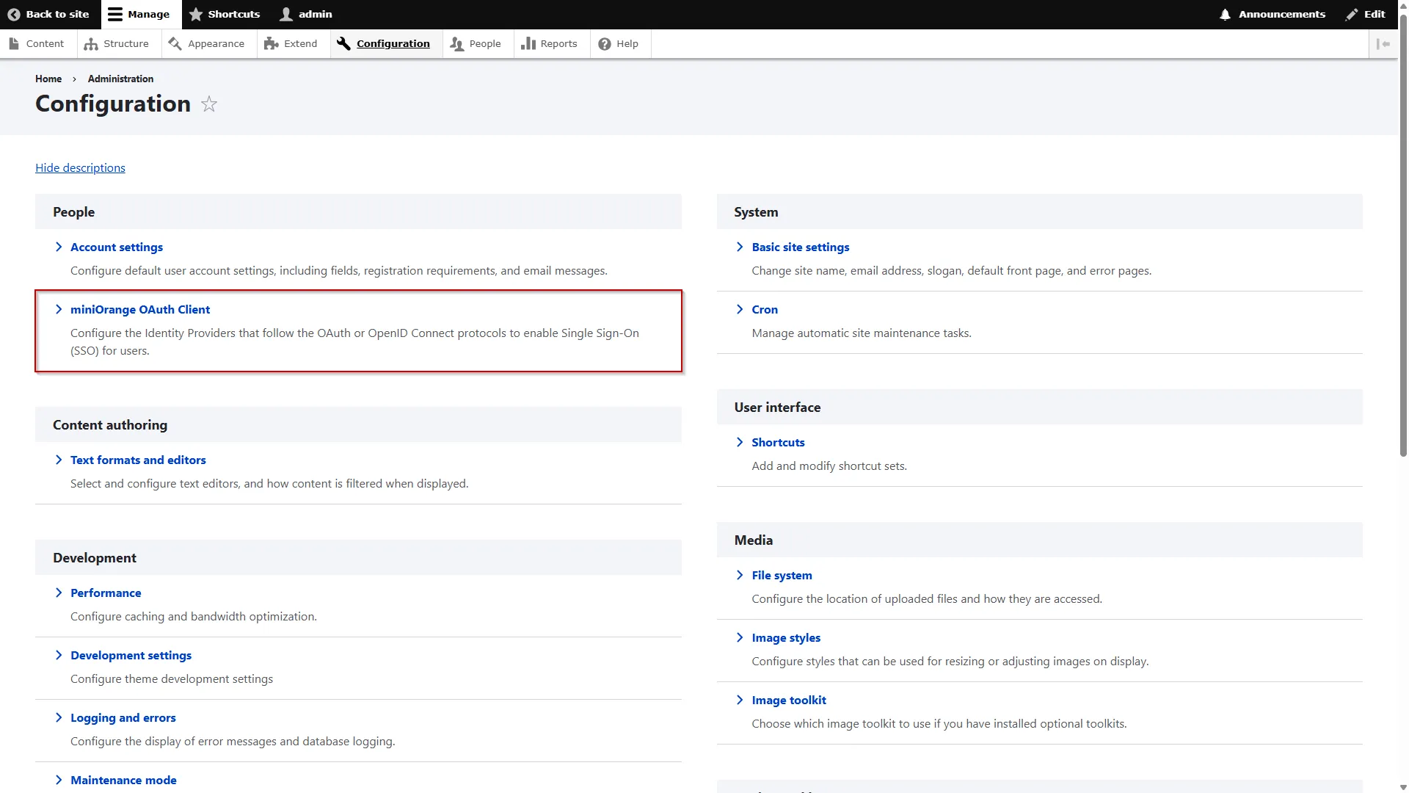Open File system settings
The height and width of the screenshot is (793, 1409).
click(x=782, y=575)
